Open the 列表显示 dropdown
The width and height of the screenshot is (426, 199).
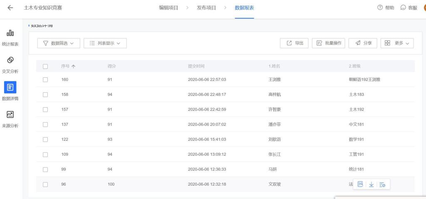105,43
